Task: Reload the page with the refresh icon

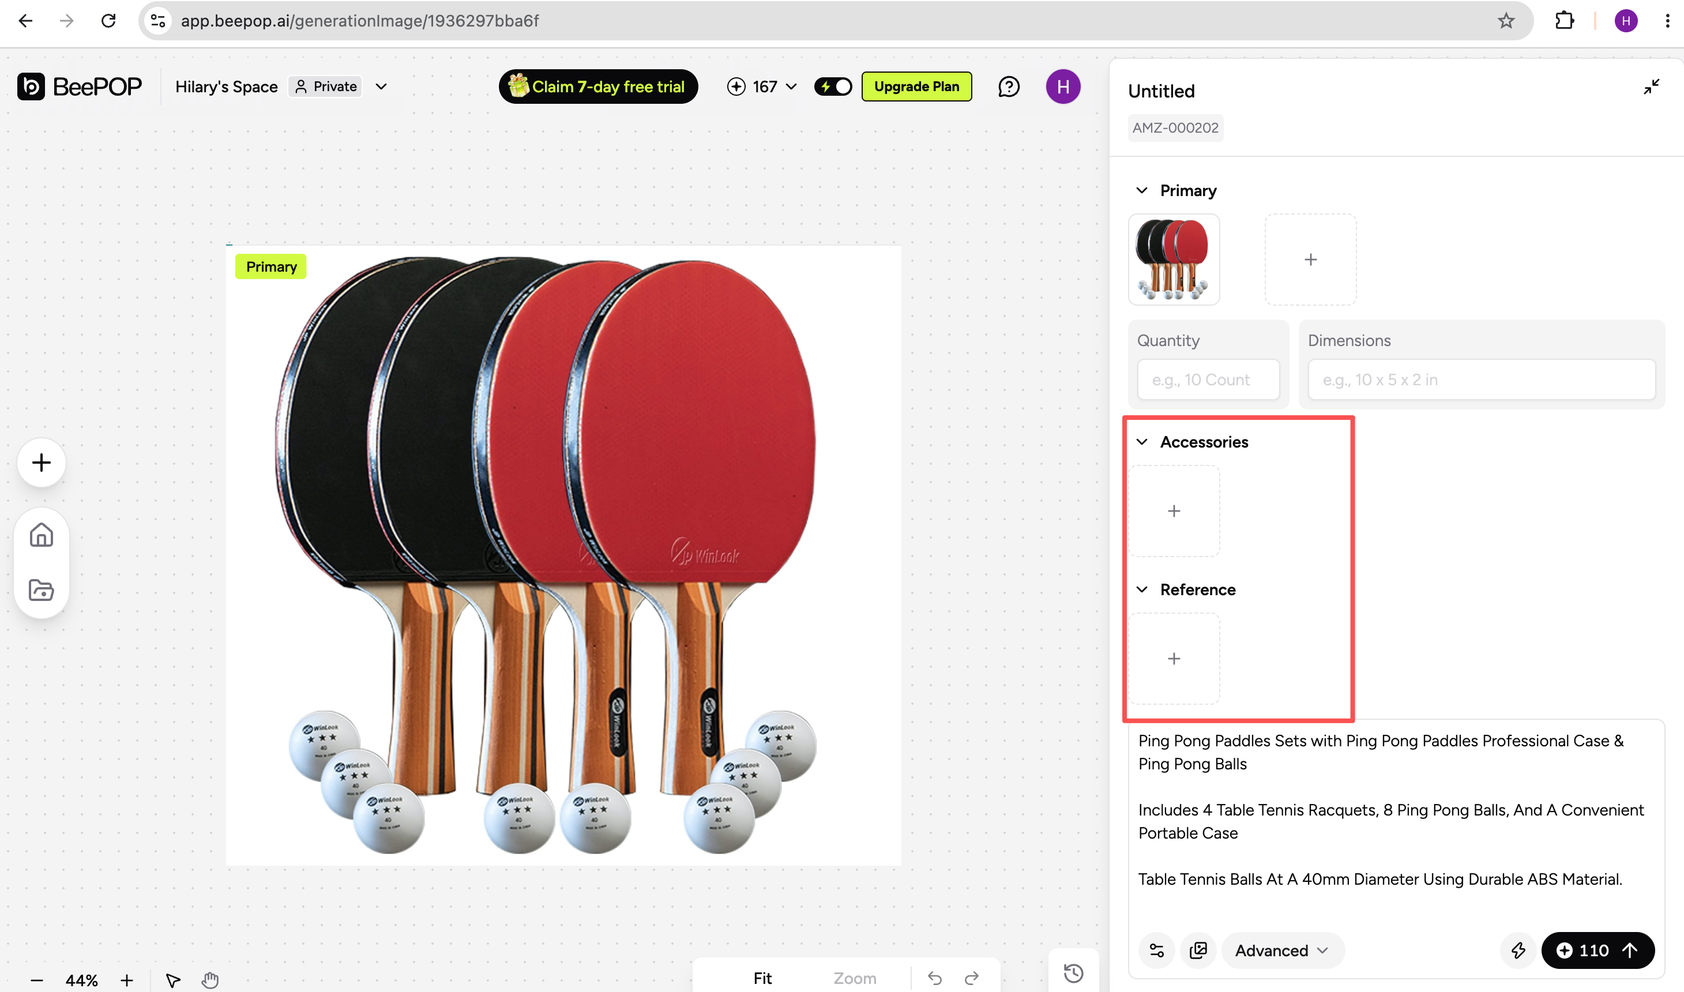Action: coord(108,21)
